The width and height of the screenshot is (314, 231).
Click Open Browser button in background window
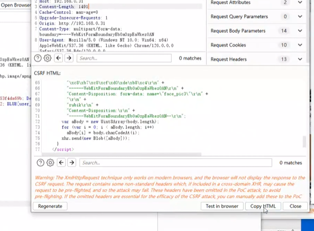(16, 5)
